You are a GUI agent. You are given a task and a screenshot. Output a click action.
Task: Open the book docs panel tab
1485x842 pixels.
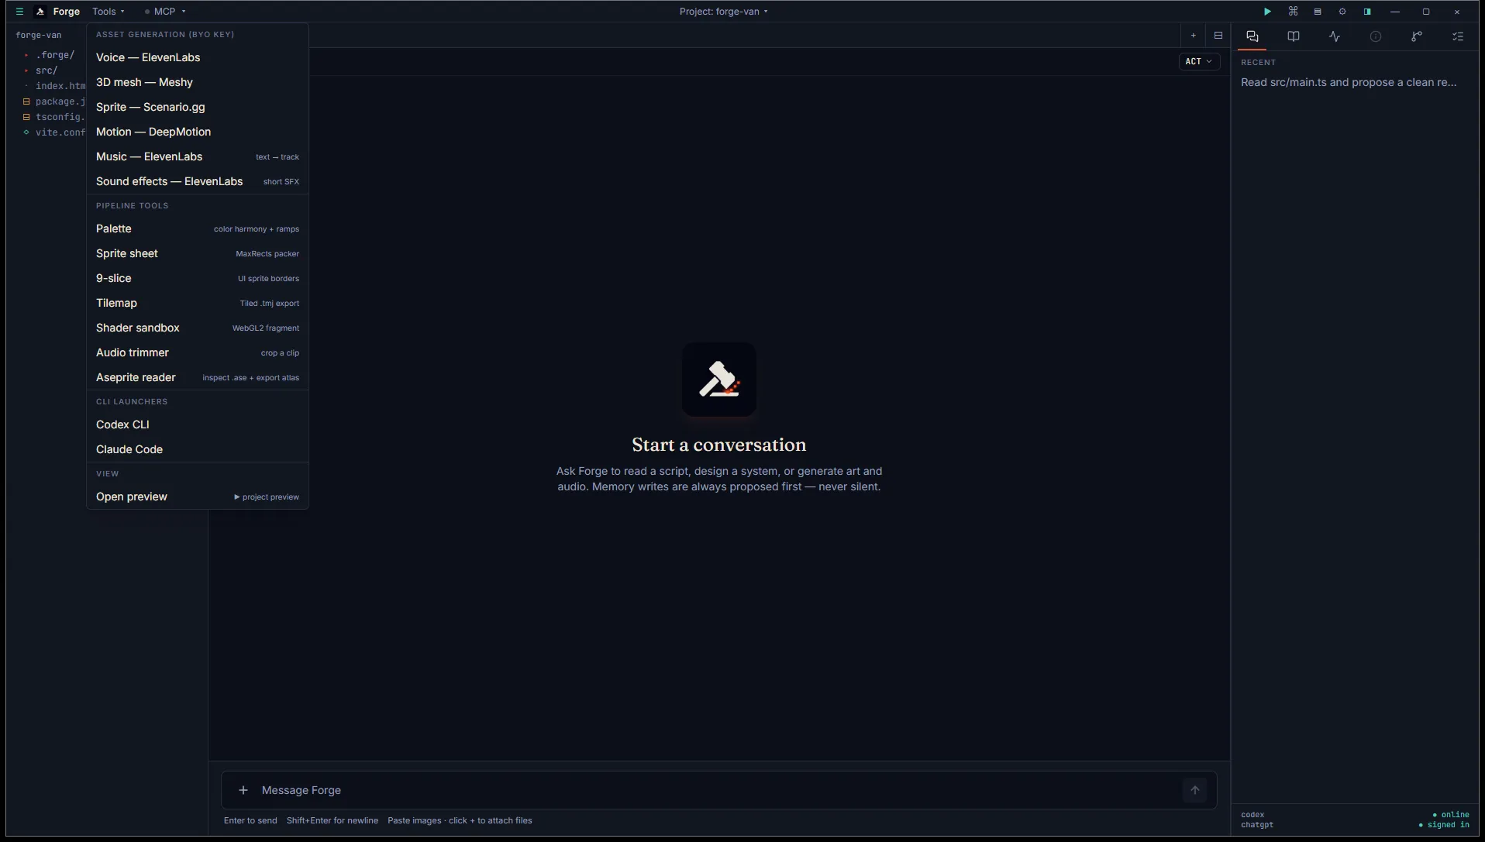[1294, 36]
